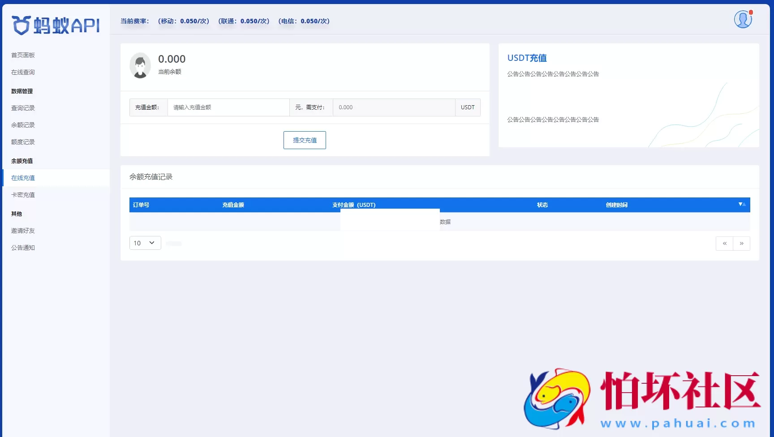Click the notification dot on the profile avatar
774x437 pixels.
751,13
